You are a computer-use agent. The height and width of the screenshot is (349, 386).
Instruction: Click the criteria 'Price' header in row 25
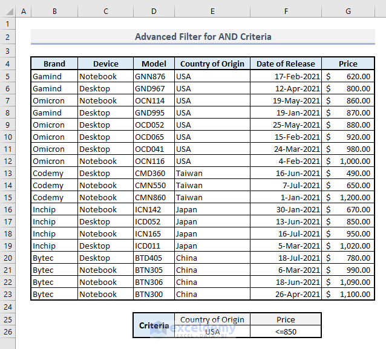coord(286,319)
